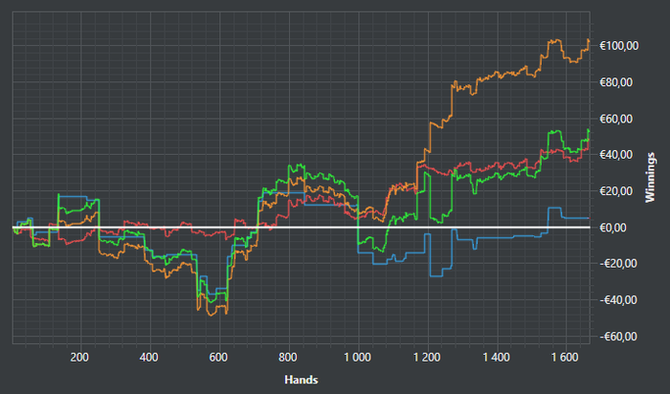Click the €40,00 winnings axis label

[616, 155]
